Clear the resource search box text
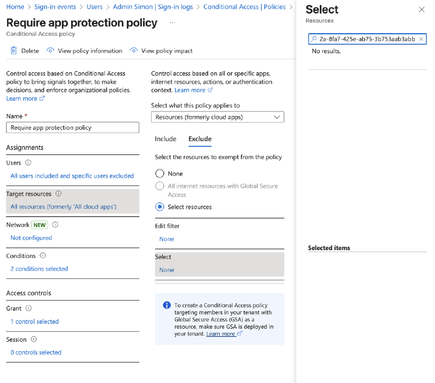Image resolution: width=435 pixels, height=383 pixels. [421, 39]
